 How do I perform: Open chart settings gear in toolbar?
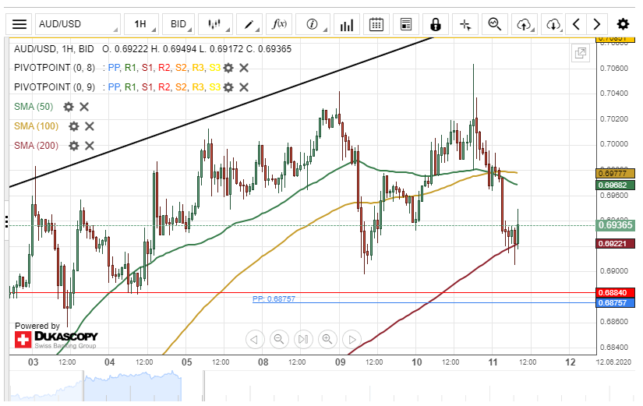623,24
